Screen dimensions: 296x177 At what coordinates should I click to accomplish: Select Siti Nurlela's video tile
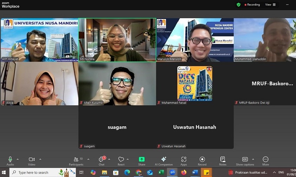click(x=117, y=40)
